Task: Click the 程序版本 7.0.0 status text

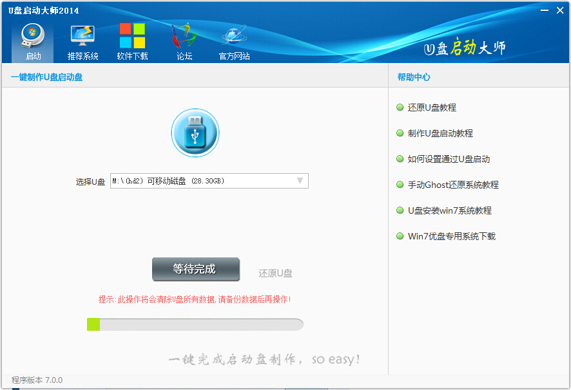Action: click(x=37, y=380)
